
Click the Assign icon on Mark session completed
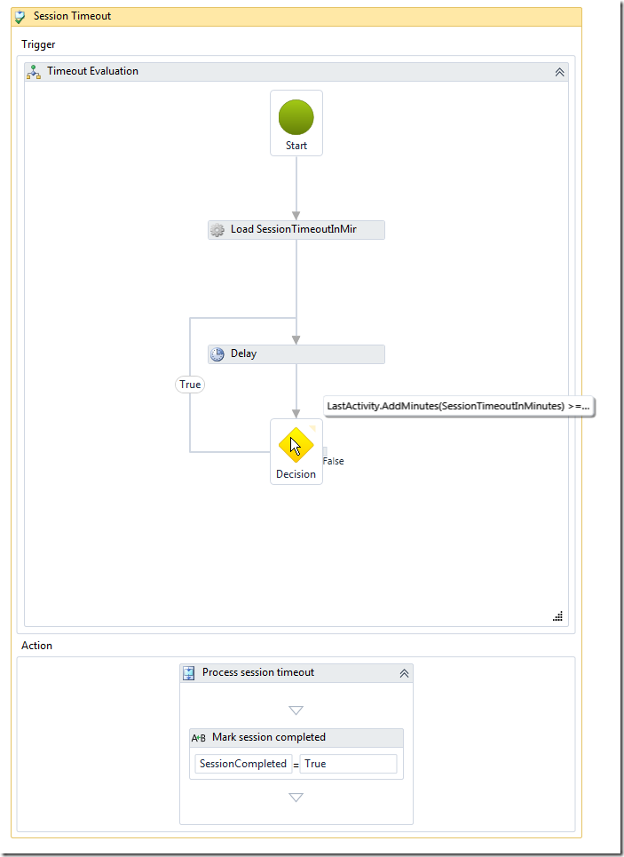[198, 738]
